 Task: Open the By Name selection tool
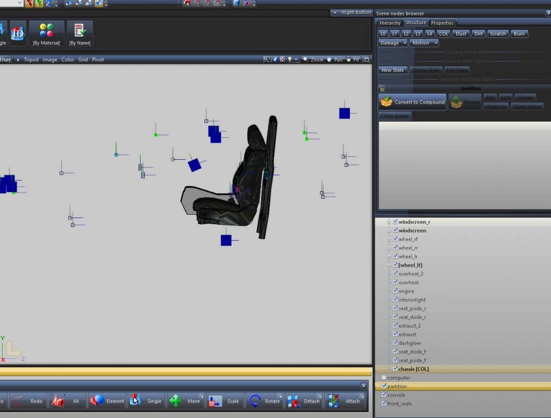pyautogui.click(x=80, y=34)
